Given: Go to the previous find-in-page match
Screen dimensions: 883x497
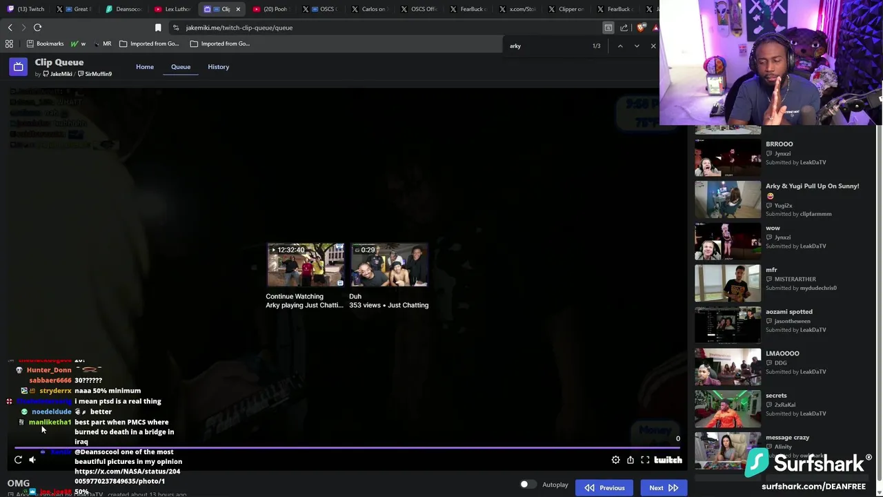Looking at the screenshot, I should coord(620,46).
